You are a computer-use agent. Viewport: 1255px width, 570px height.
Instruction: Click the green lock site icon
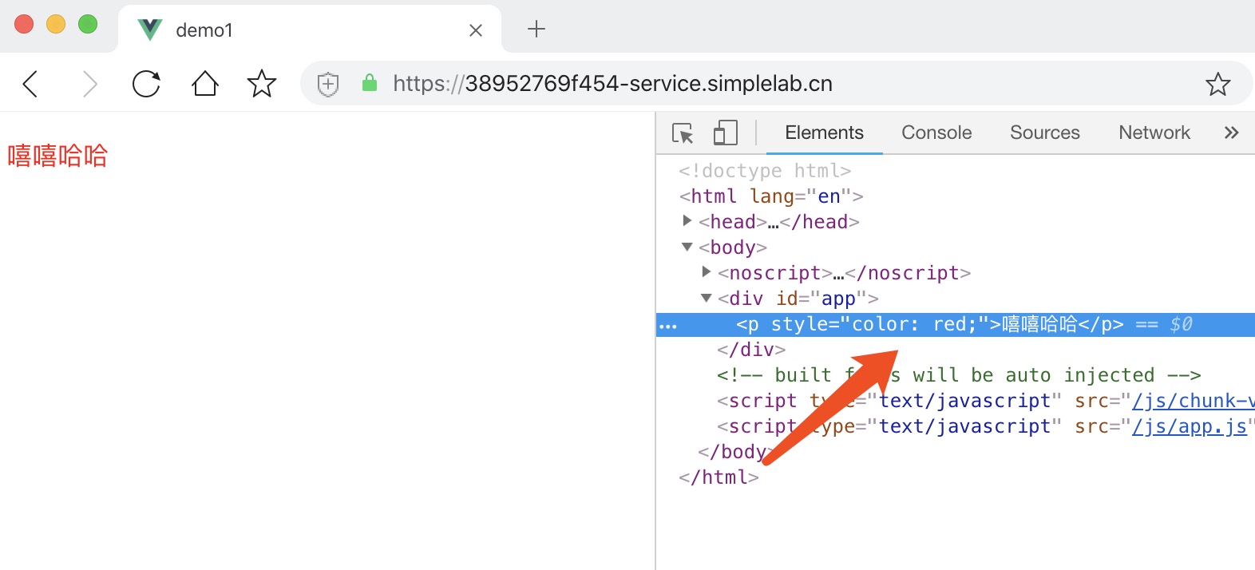click(x=369, y=83)
